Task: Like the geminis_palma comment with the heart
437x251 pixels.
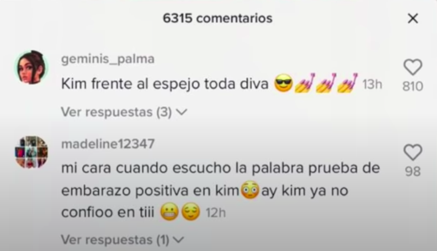Action: (x=413, y=67)
